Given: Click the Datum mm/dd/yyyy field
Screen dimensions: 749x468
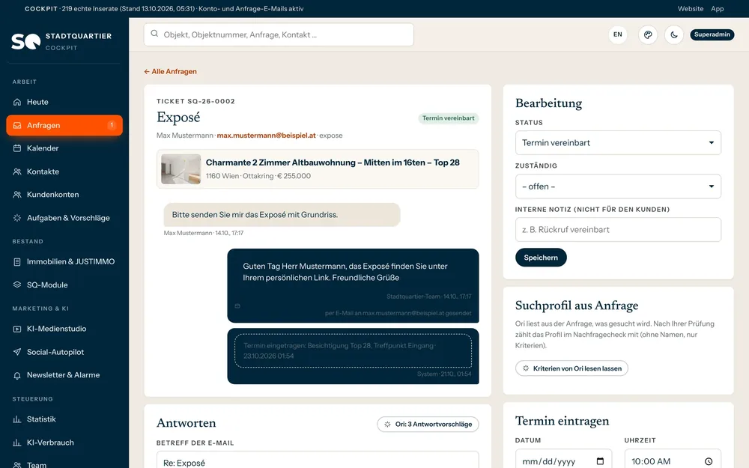Looking at the screenshot, I should point(564,460).
